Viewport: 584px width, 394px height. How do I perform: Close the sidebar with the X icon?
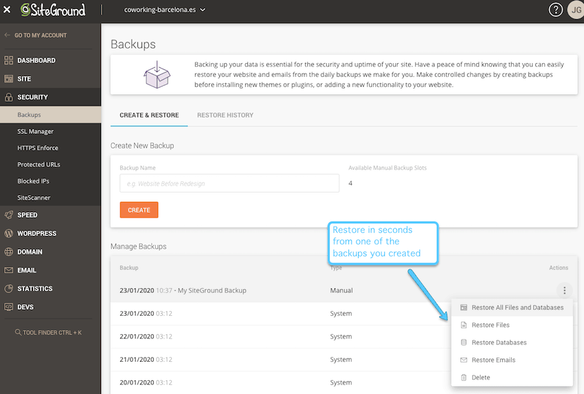point(7,10)
